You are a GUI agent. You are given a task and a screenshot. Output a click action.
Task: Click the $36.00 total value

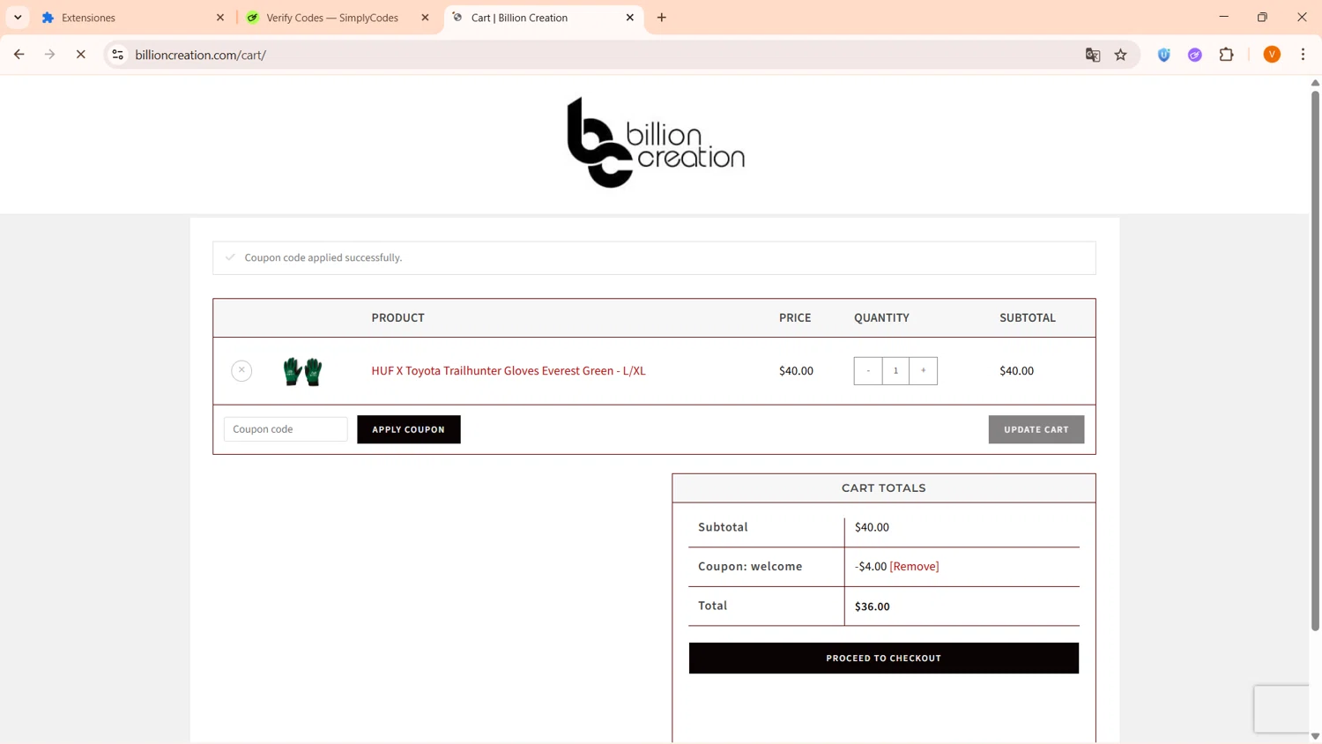pos(873,606)
